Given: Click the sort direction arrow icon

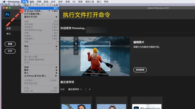Looking at the screenshot, I should (x=90, y=89).
